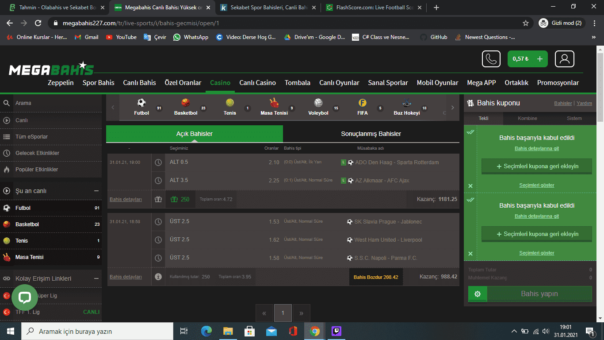This screenshot has height=340, width=604.
Task: Open the bet slip settings gear
Action: point(478,294)
